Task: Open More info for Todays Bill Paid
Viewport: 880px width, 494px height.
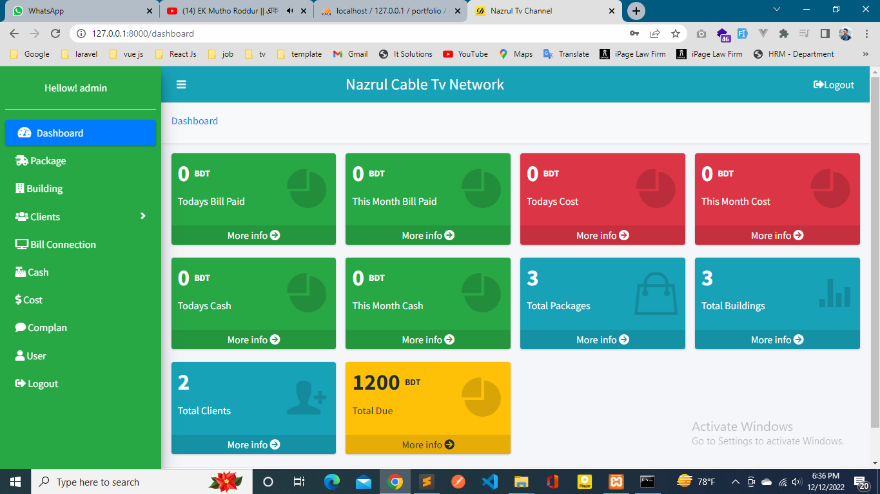Action: tap(253, 236)
